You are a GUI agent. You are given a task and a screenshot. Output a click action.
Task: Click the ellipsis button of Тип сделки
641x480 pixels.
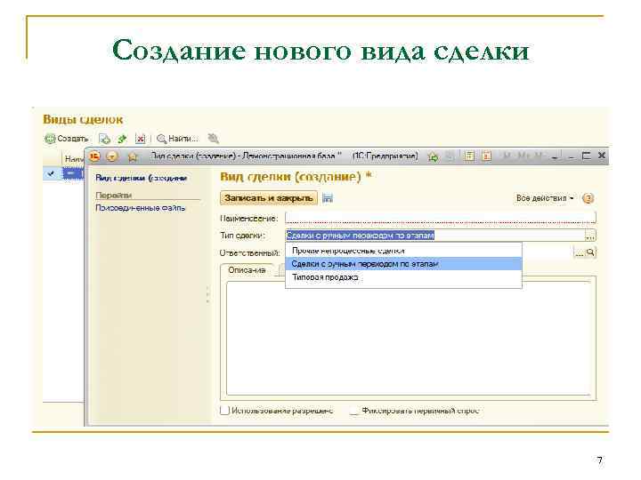coord(590,236)
